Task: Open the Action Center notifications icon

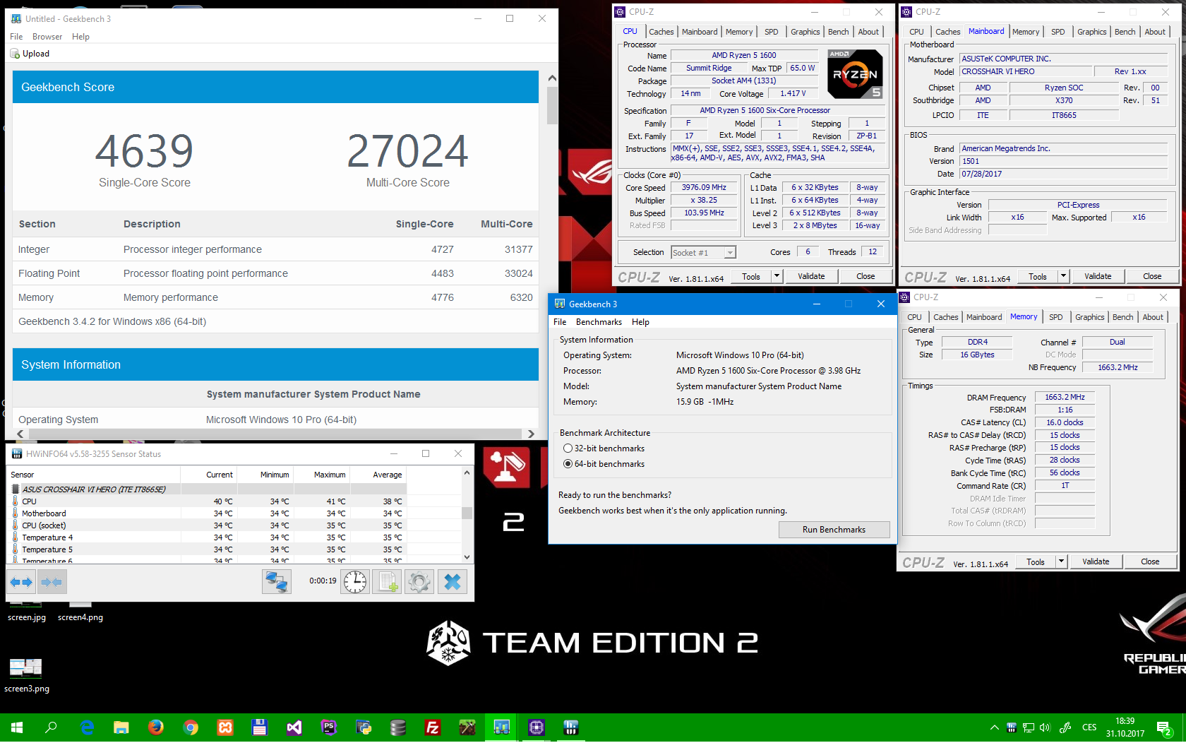Action: tap(1164, 728)
